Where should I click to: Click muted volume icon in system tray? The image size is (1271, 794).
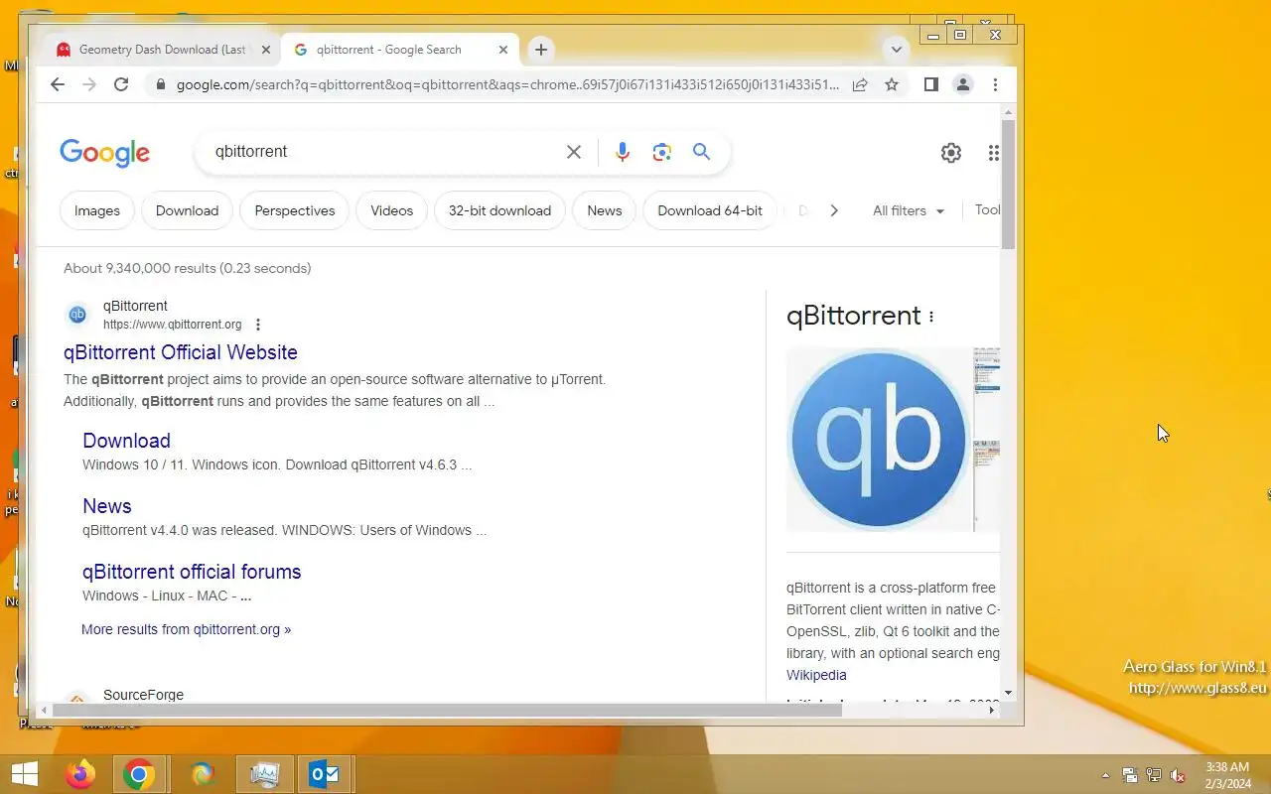(x=1178, y=775)
